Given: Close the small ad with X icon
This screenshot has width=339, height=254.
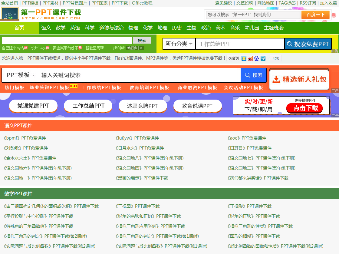Looking at the screenshot, I should click(x=141, y=48).
